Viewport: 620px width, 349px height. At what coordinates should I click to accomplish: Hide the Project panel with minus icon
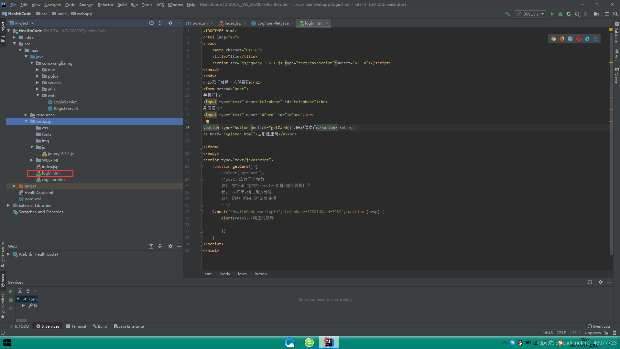pos(179,23)
